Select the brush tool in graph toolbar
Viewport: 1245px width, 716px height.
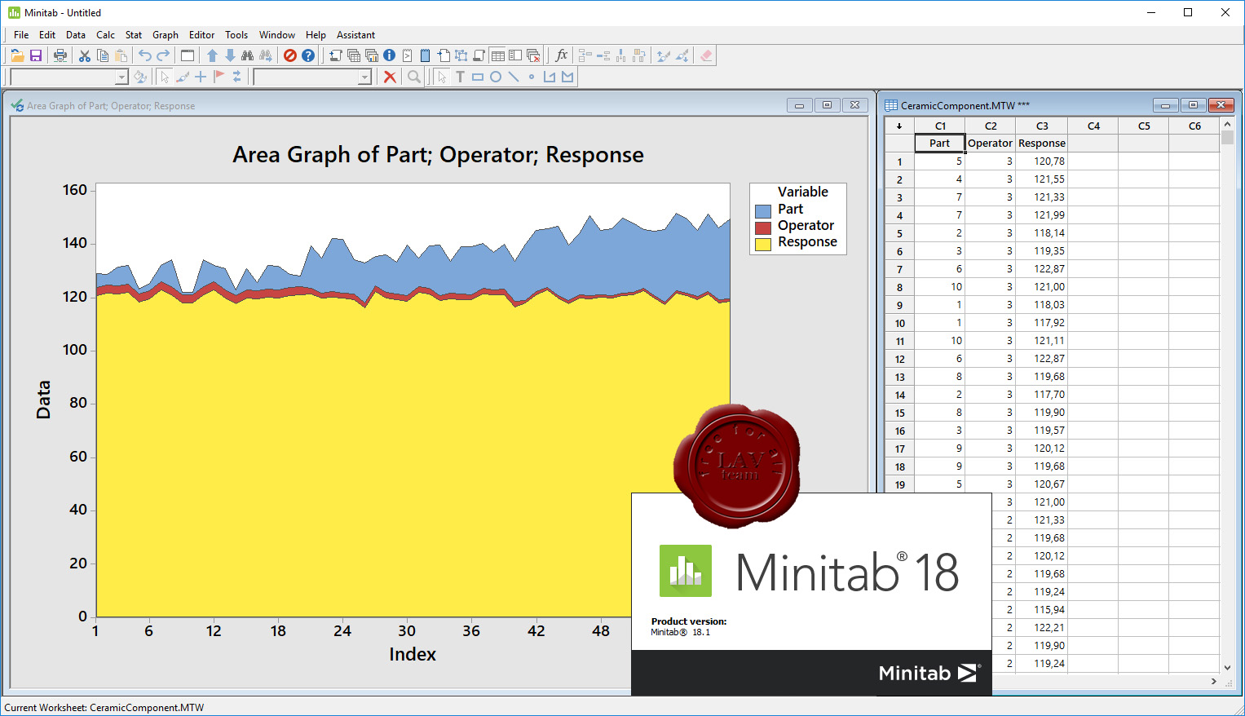183,77
